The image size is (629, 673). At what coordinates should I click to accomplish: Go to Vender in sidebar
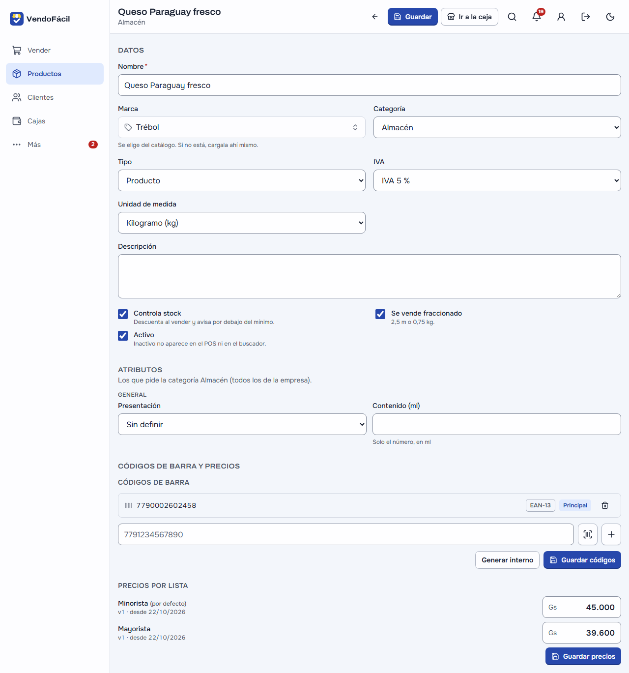pyautogui.click(x=55, y=50)
